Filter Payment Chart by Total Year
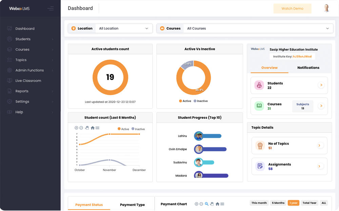The width and height of the screenshot is (339, 211). point(310,203)
